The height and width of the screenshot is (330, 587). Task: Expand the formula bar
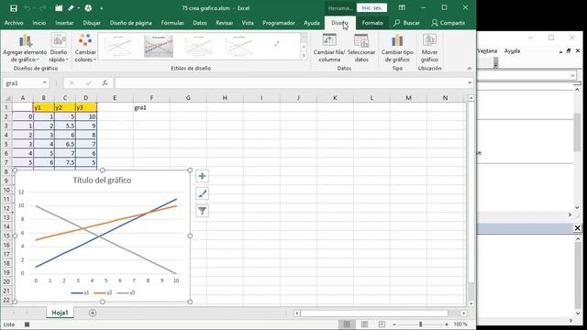pos(470,83)
